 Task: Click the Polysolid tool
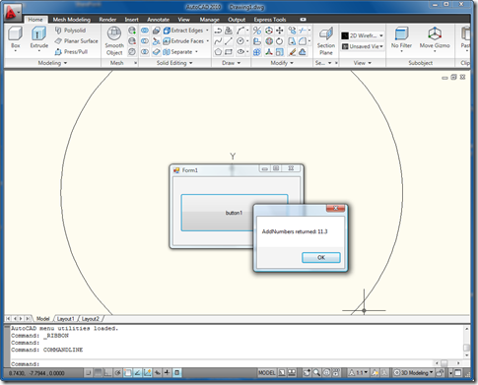click(x=70, y=31)
